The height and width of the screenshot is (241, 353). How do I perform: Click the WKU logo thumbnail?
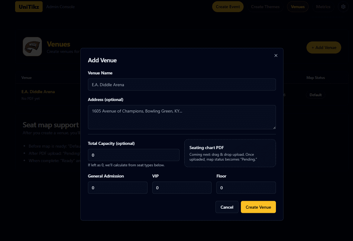tap(32, 47)
